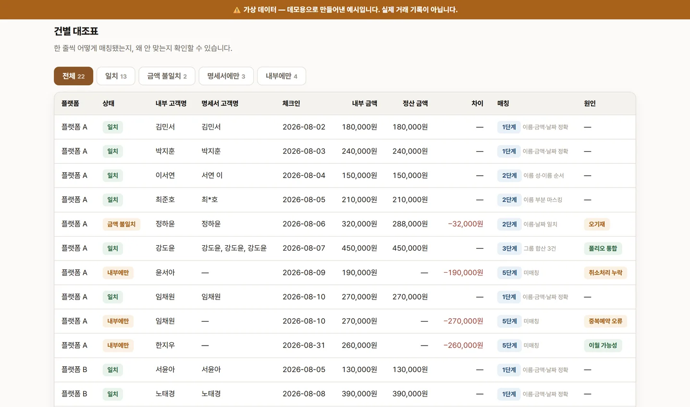The width and height of the screenshot is (690, 407).
Task: Click check-in date 2026-08-09
Action: [x=304, y=273]
